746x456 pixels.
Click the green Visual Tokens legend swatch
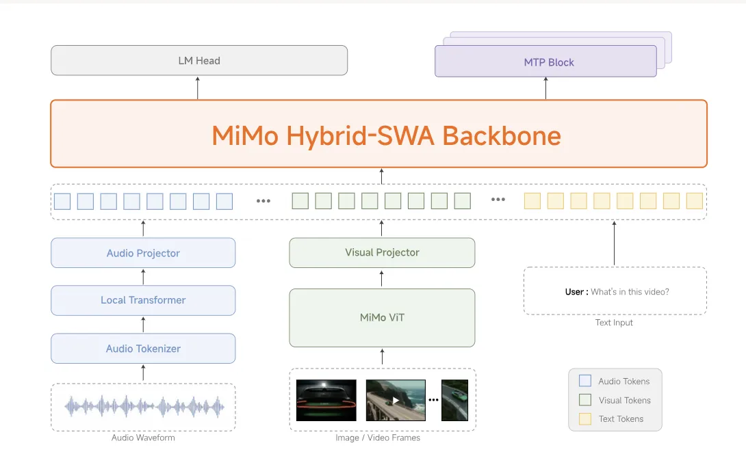(585, 400)
